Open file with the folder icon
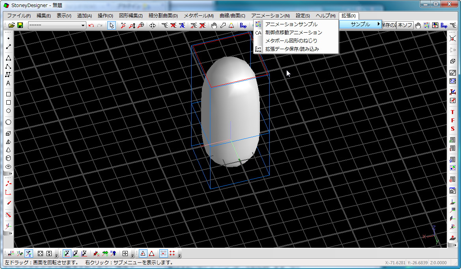Viewport: 461px width, 269px height. [11, 25]
